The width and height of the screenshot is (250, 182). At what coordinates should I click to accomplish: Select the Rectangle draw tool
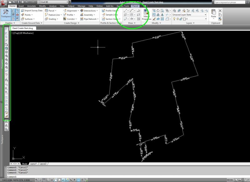(138, 15)
